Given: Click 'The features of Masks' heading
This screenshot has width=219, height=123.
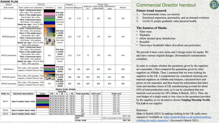Looking at the screenshot, I should pos(151,28).
